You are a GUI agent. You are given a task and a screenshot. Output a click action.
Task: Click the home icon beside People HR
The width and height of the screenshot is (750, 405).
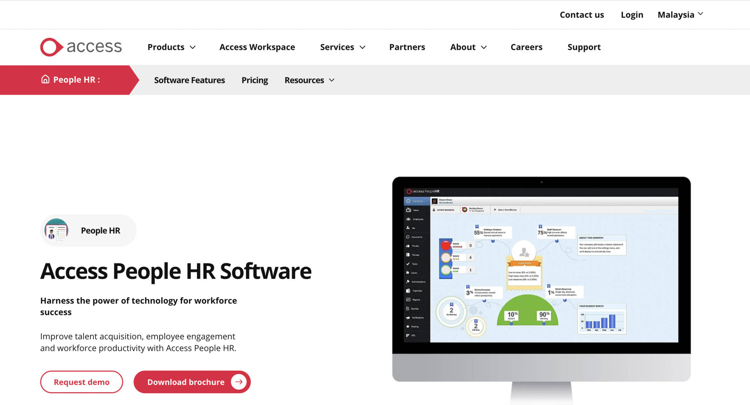click(45, 79)
